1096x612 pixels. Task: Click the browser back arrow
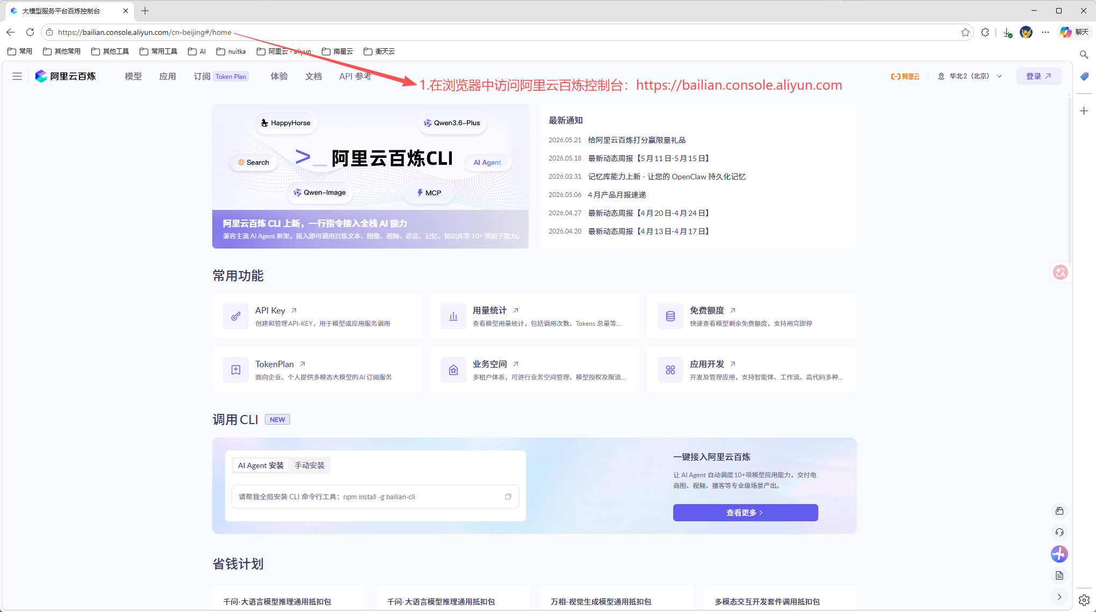[x=11, y=32]
